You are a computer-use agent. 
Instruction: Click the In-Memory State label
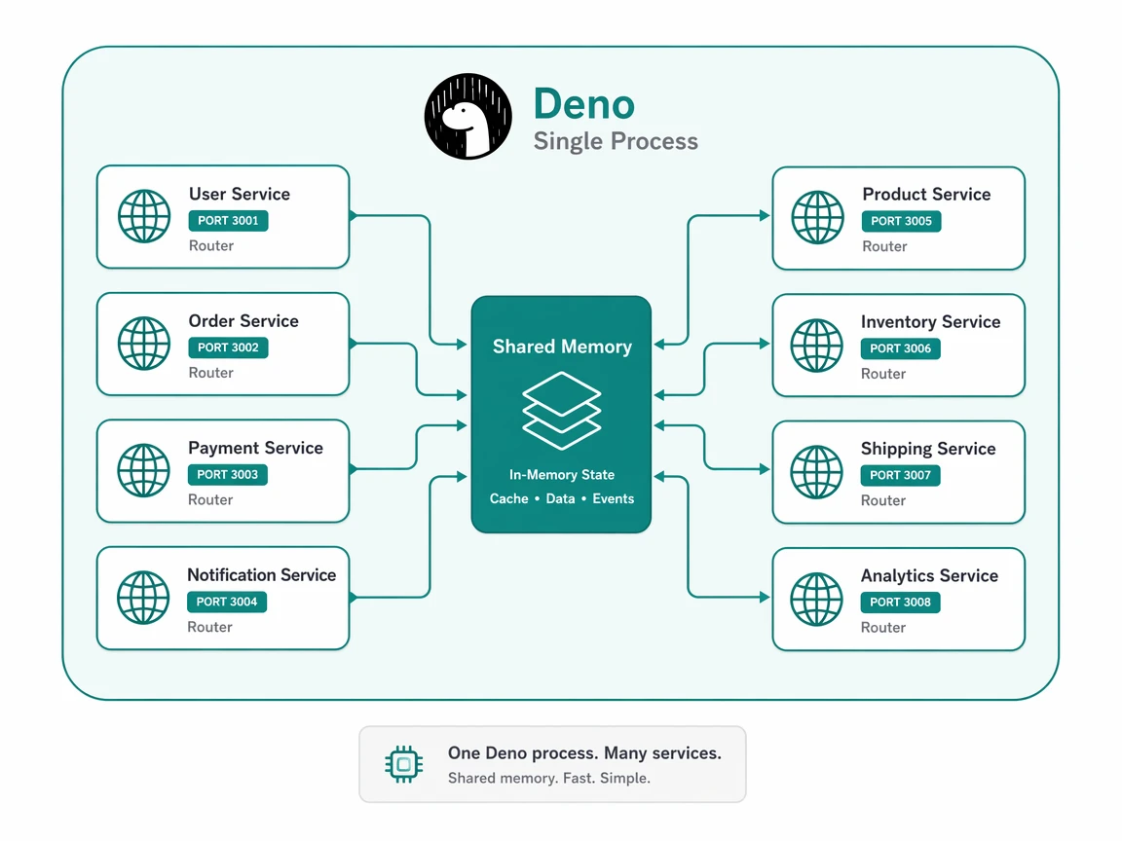[562, 475]
